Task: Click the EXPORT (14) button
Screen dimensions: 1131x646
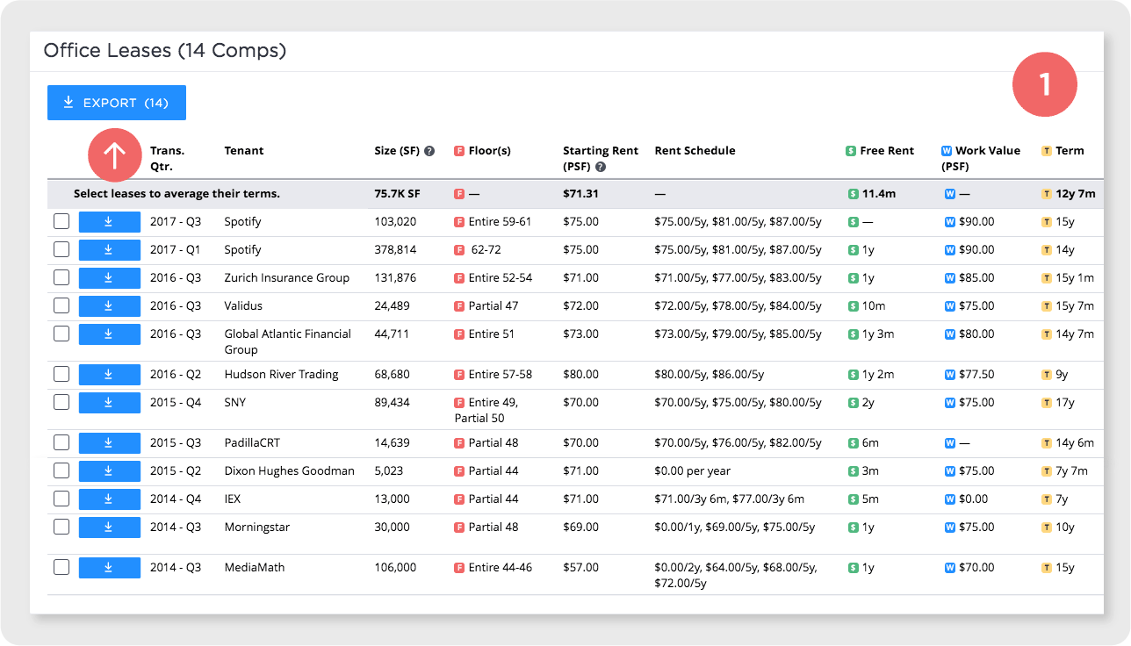Action: pos(116,102)
